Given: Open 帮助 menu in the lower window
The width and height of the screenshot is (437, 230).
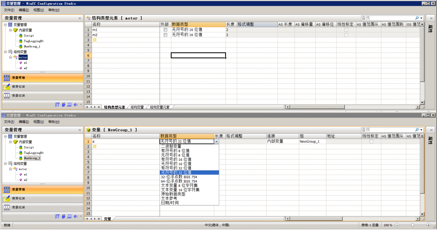Looking at the screenshot, I should [54, 122].
